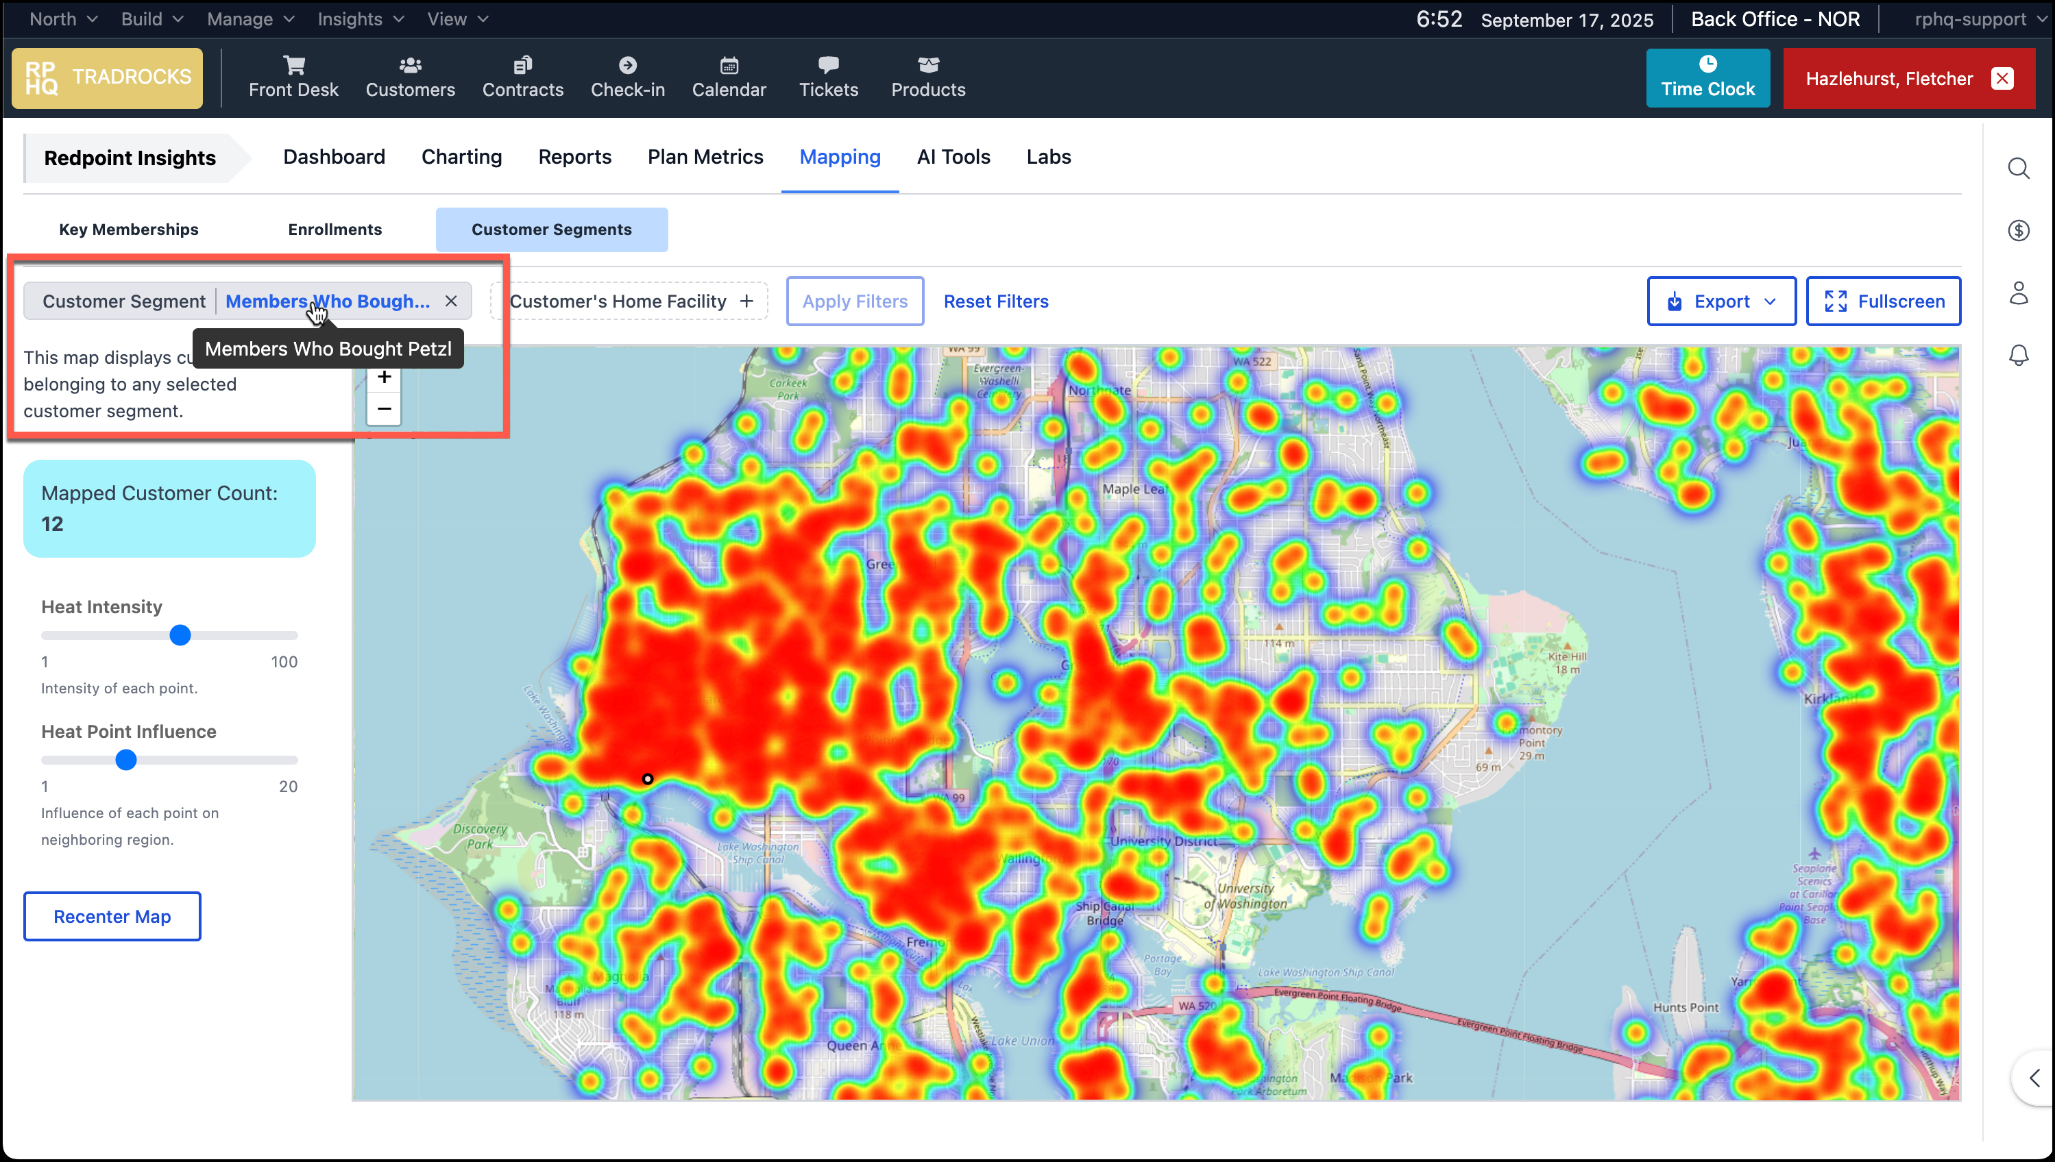The height and width of the screenshot is (1162, 2055).
Task: Zoom out on the map
Action: coord(384,408)
